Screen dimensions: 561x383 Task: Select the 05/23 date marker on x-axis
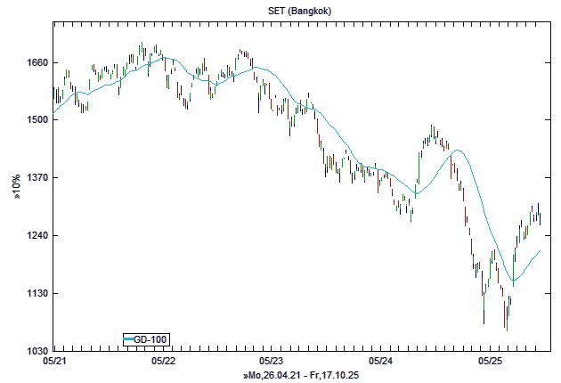pos(272,362)
